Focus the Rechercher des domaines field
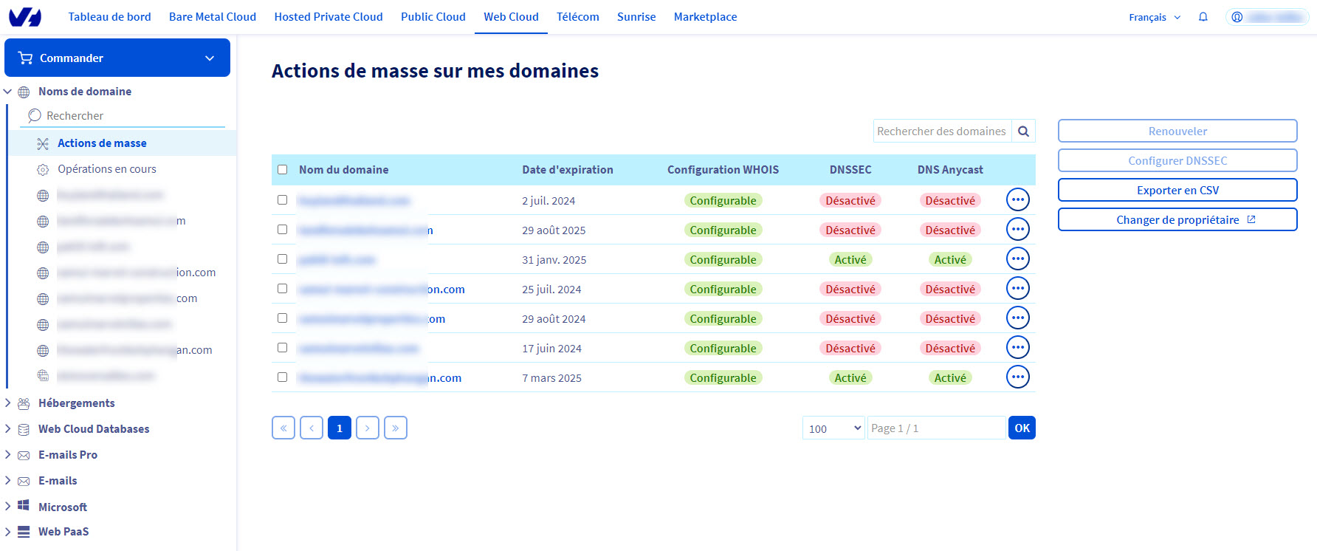 pos(942,131)
